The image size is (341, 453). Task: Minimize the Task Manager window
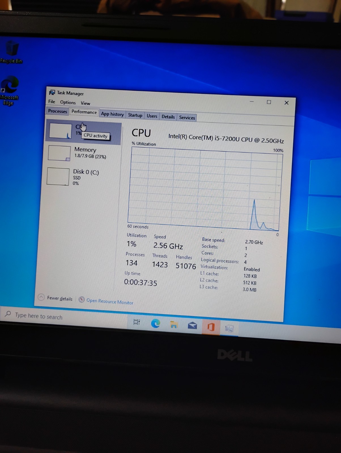252,101
